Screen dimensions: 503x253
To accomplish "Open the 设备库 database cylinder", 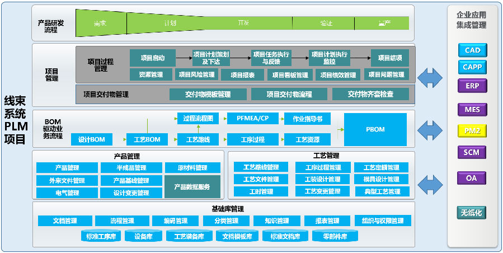I will [143, 236].
